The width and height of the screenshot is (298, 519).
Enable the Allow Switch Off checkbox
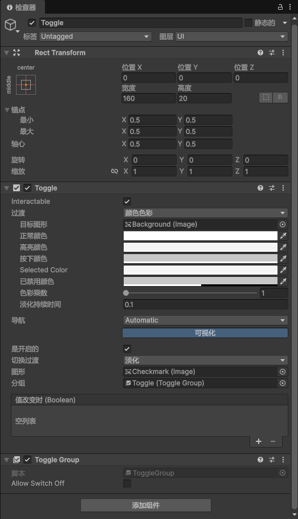tap(127, 484)
